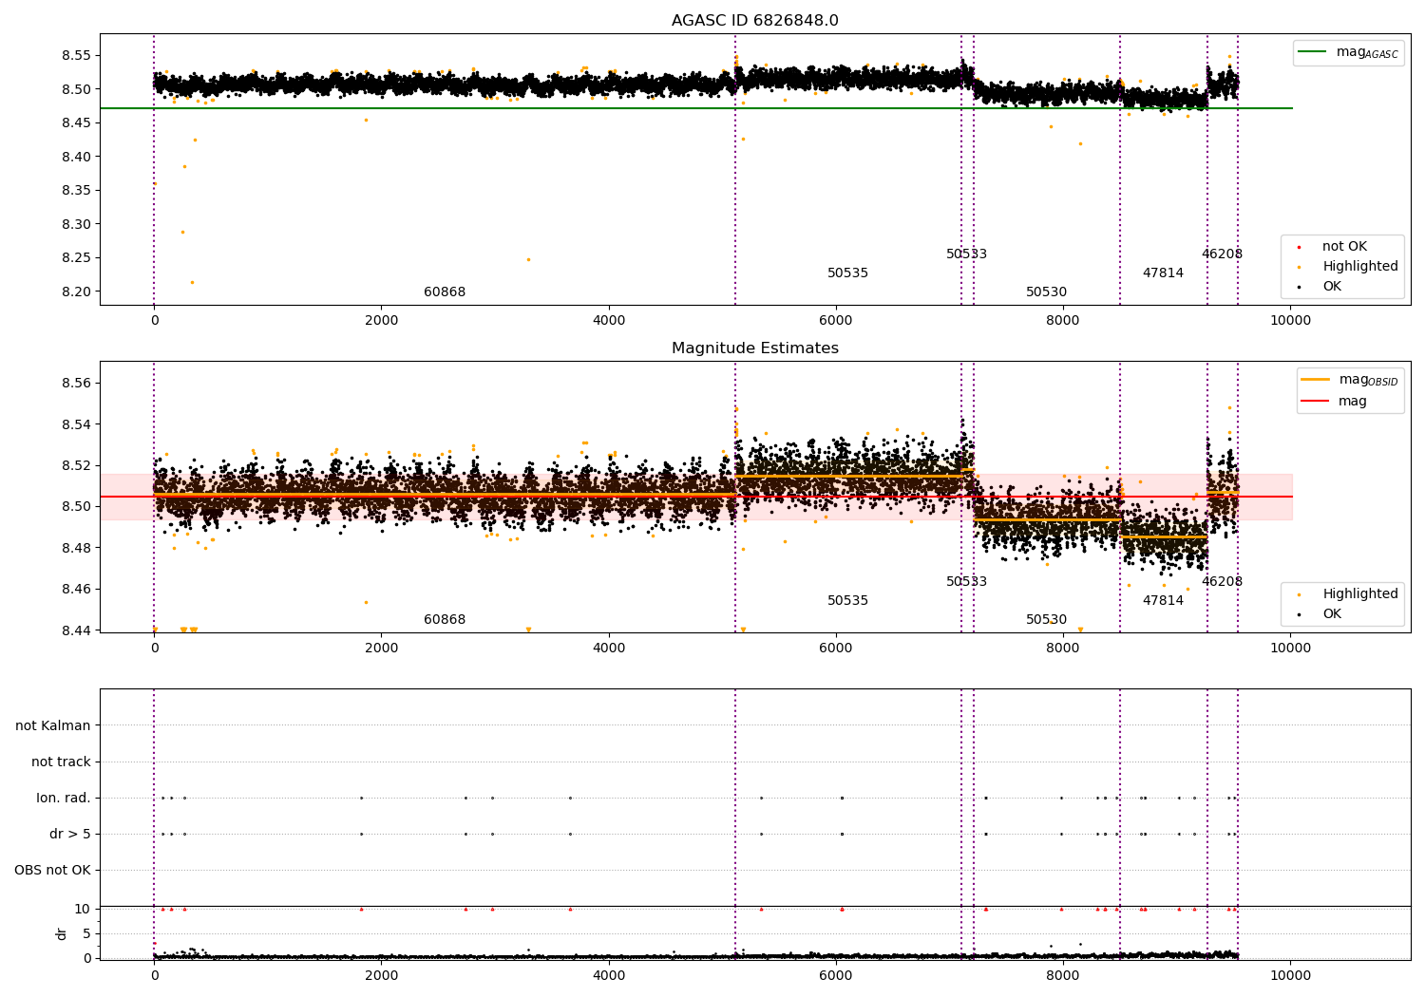
Task: Click the 8.20 y-axis tick label
Action: [x=75, y=292]
